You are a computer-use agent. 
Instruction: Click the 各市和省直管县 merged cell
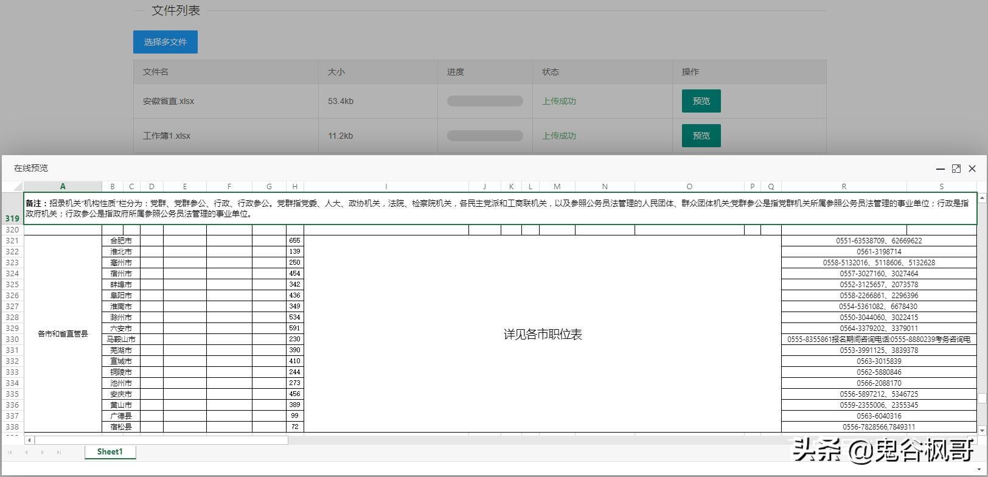click(63, 334)
